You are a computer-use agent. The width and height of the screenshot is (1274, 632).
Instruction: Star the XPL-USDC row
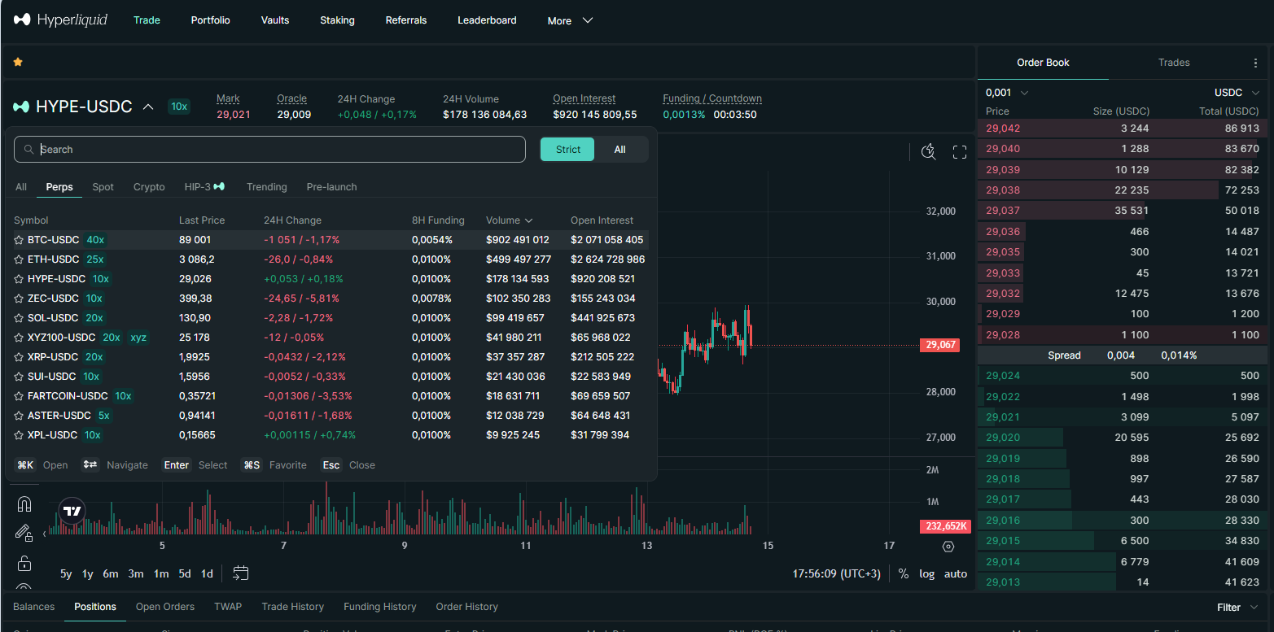(x=19, y=435)
